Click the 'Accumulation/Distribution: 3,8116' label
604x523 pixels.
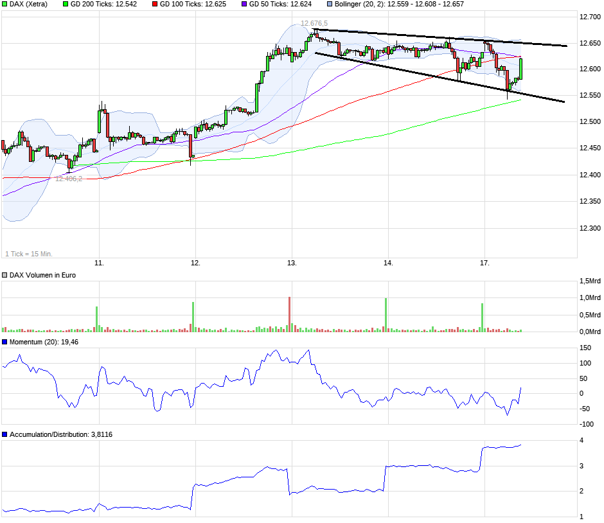click(61, 434)
